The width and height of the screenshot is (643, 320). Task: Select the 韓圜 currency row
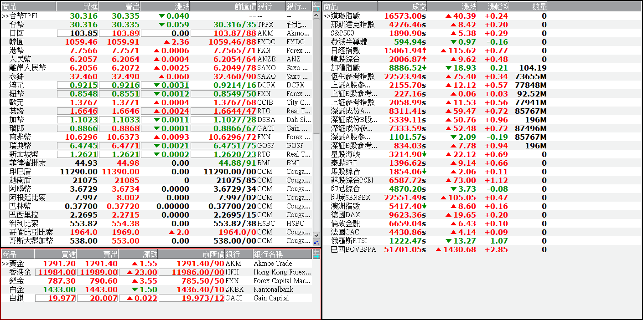[157, 42]
